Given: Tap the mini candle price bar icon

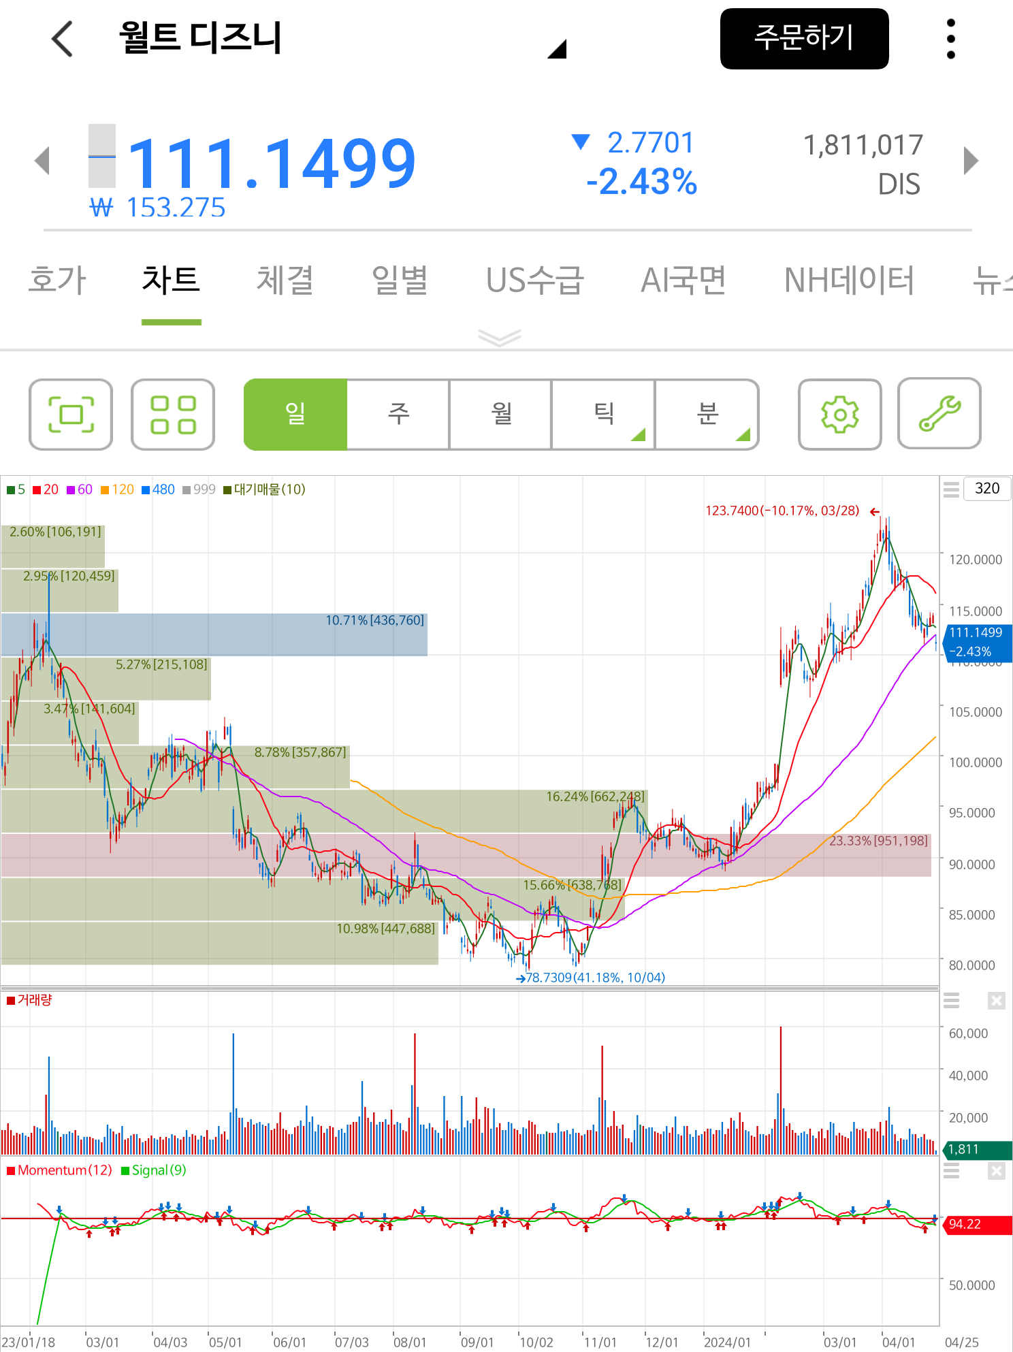Looking at the screenshot, I should coord(102,156).
